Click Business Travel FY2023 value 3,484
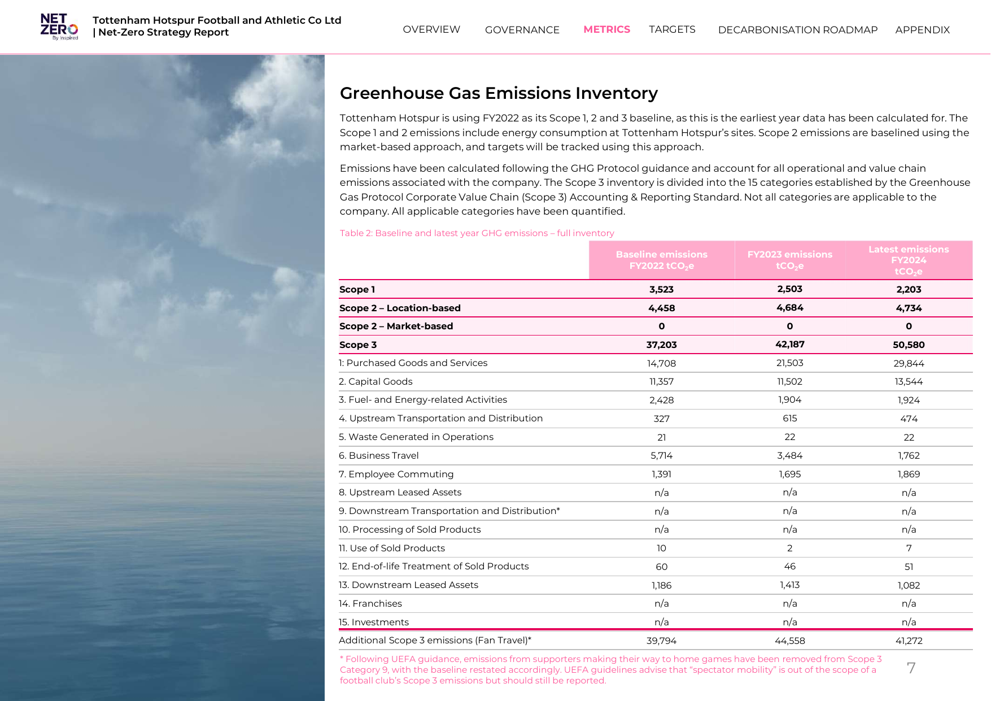 pos(790,455)
